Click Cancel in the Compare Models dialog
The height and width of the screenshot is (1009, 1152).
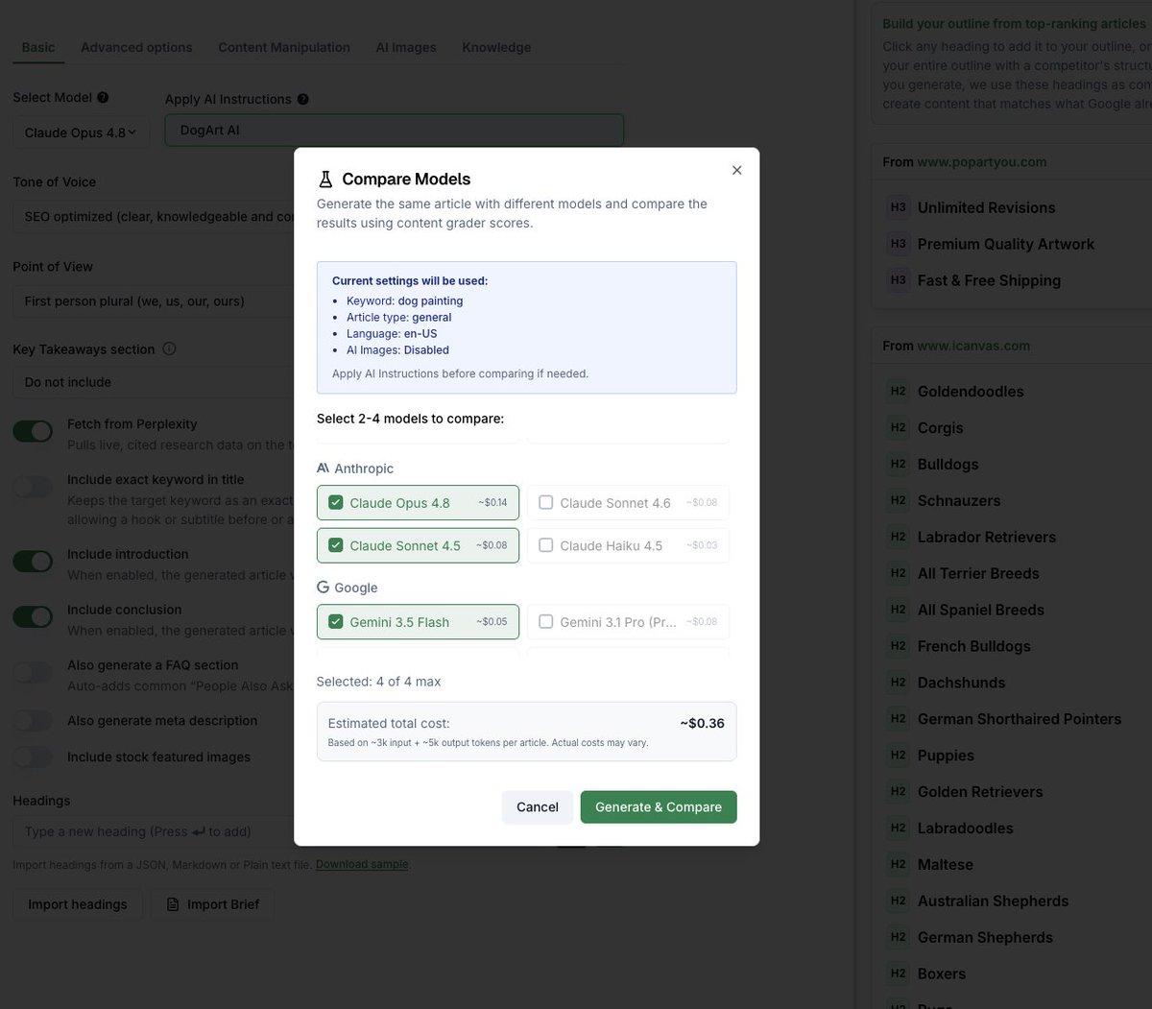pyautogui.click(x=538, y=806)
